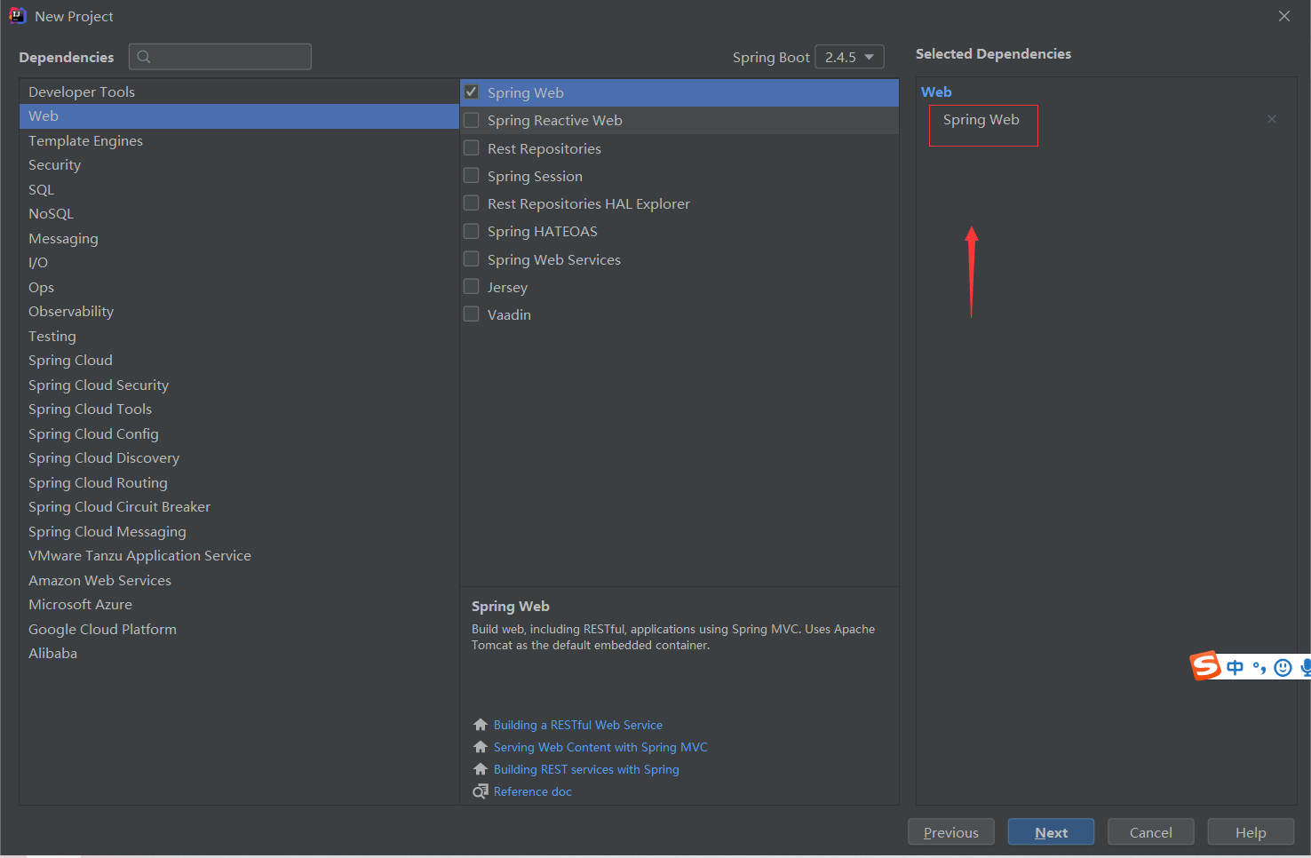Open the Reference doc link
Image resolution: width=1311 pixels, height=858 pixels.
[533, 791]
